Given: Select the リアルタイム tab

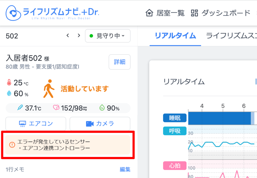Looking at the screenshot, I should 175,36.
